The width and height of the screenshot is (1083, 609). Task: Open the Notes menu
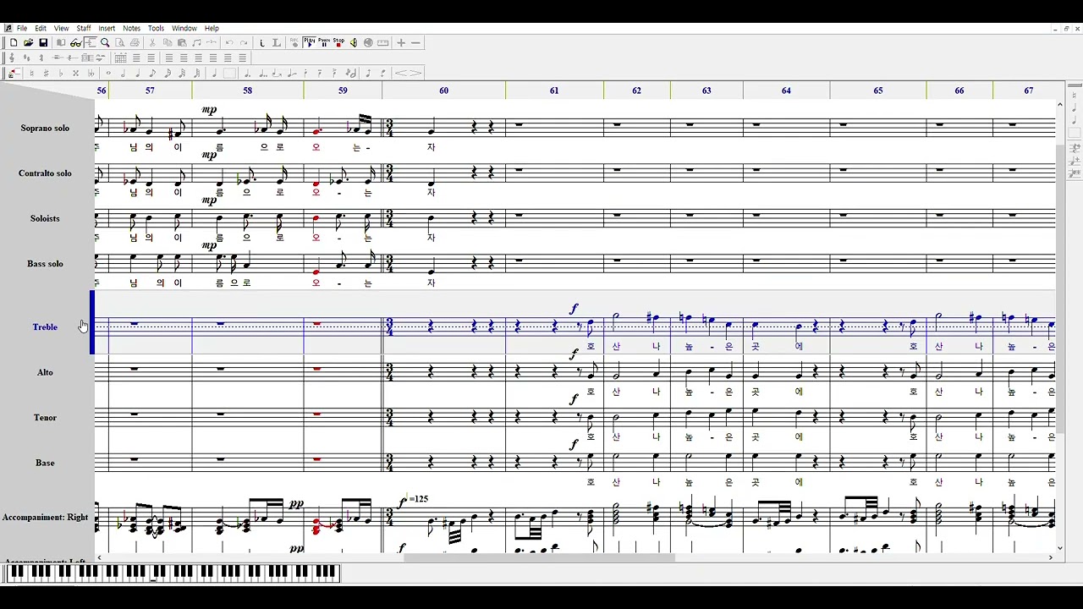click(x=132, y=28)
